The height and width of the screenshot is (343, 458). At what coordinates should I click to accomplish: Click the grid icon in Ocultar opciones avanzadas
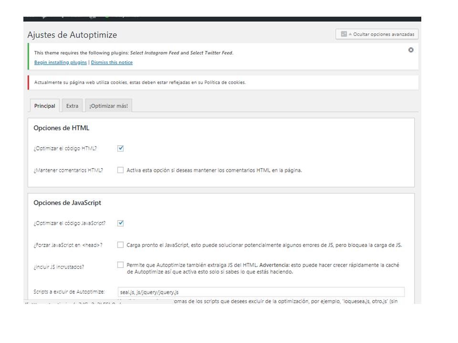[x=344, y=34]
